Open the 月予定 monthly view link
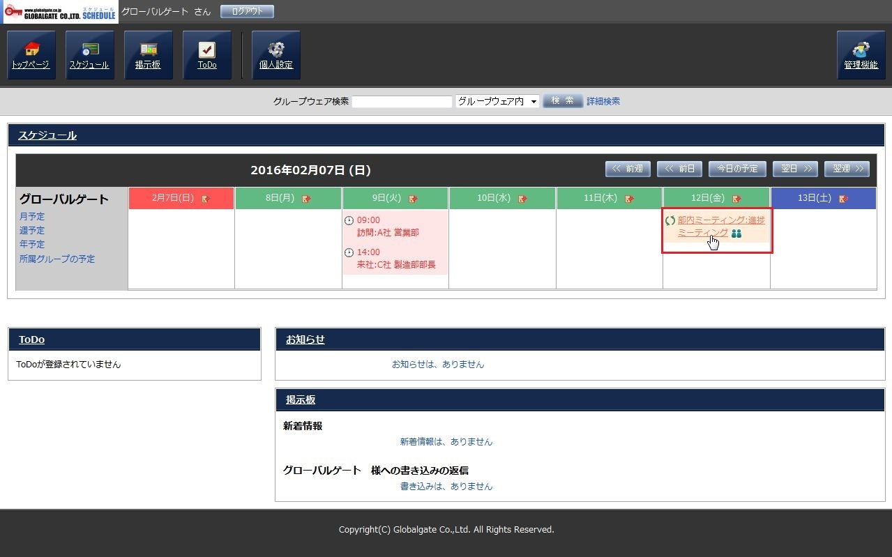The height and width of the screenshot is (557, 892). click(32, 217)
